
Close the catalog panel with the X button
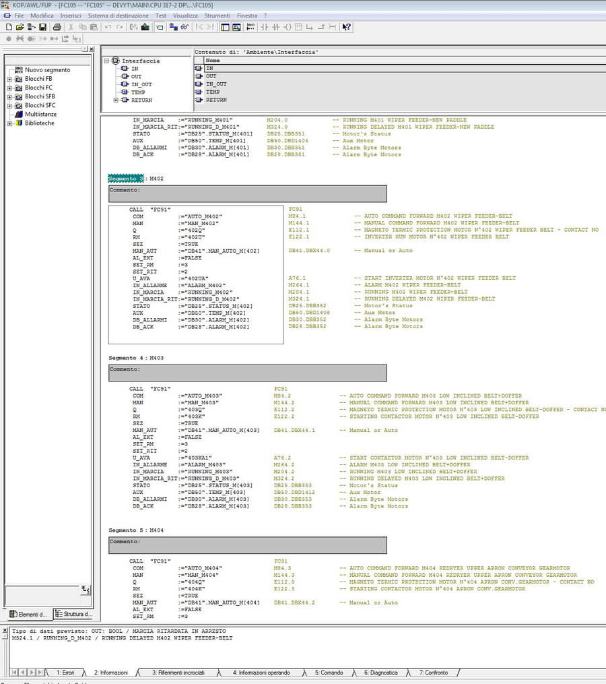click(92, 49)
